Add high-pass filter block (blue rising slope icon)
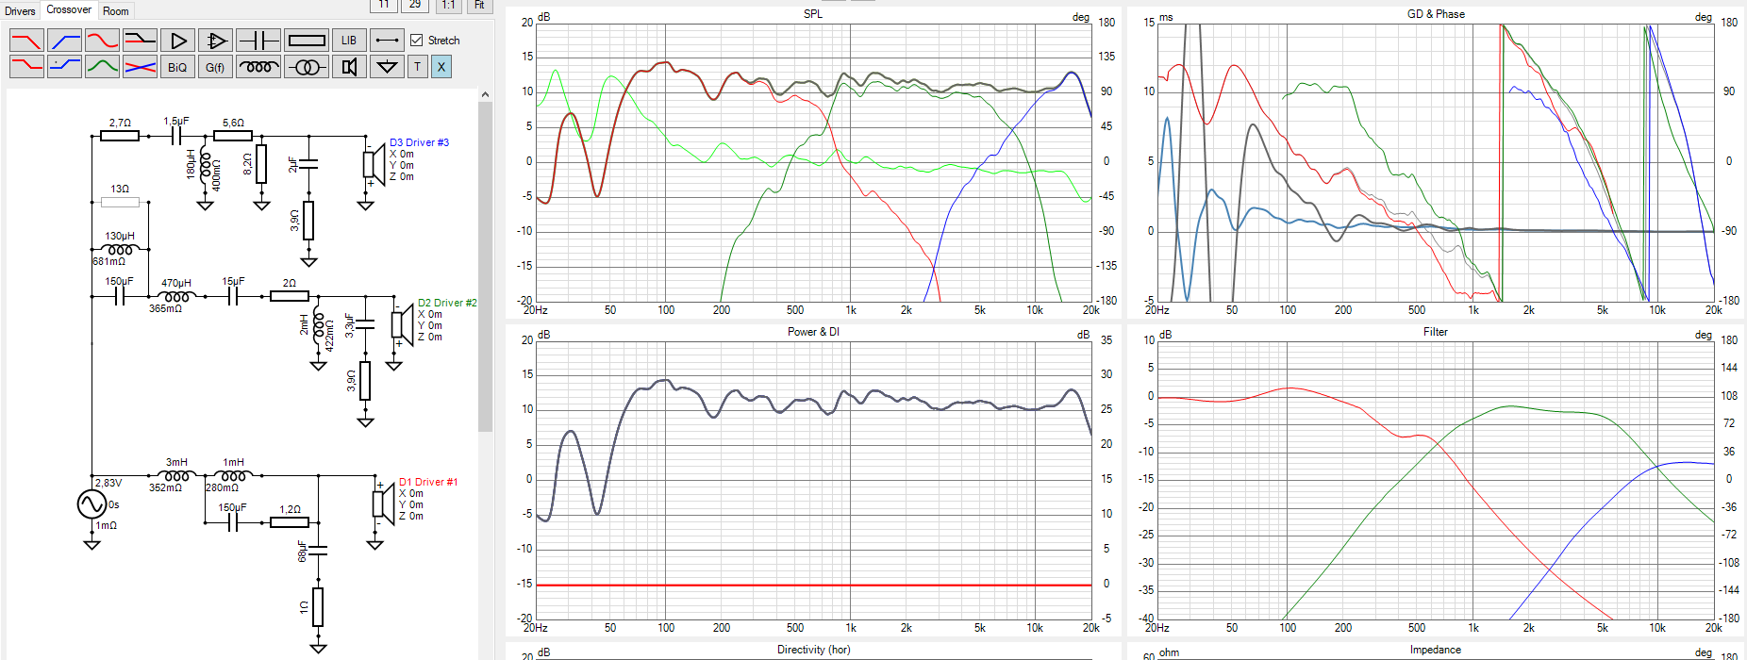Viewport: 1747px width, 660px height. point(64,41)
